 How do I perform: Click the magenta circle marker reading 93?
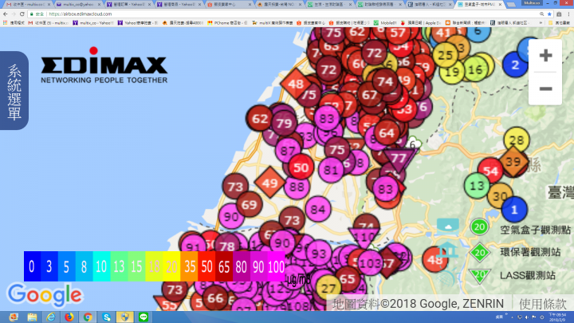(319, 254)
